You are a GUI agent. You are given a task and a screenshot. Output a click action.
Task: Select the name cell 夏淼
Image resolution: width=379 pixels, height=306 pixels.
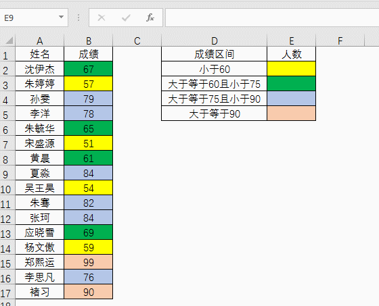pyautogui.click(x=40, y=173)
